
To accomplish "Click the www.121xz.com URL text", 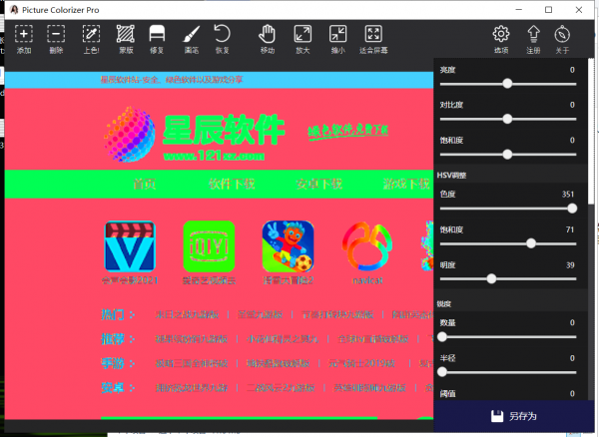I will (x=214, y=156).
